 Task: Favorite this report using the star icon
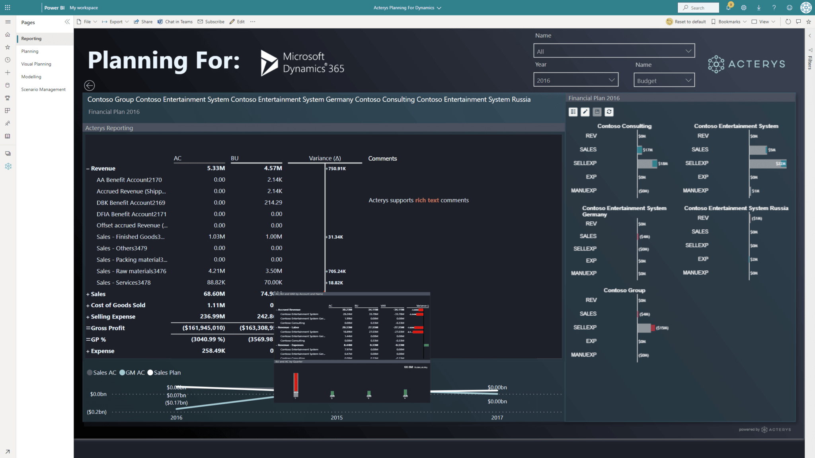(x=809, y=21)
